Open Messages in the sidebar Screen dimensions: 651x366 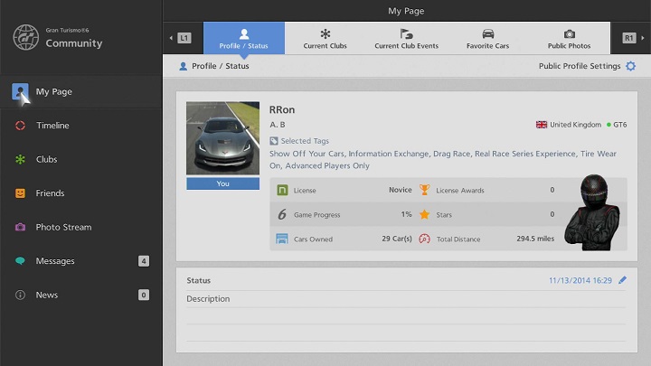(55, 261)
